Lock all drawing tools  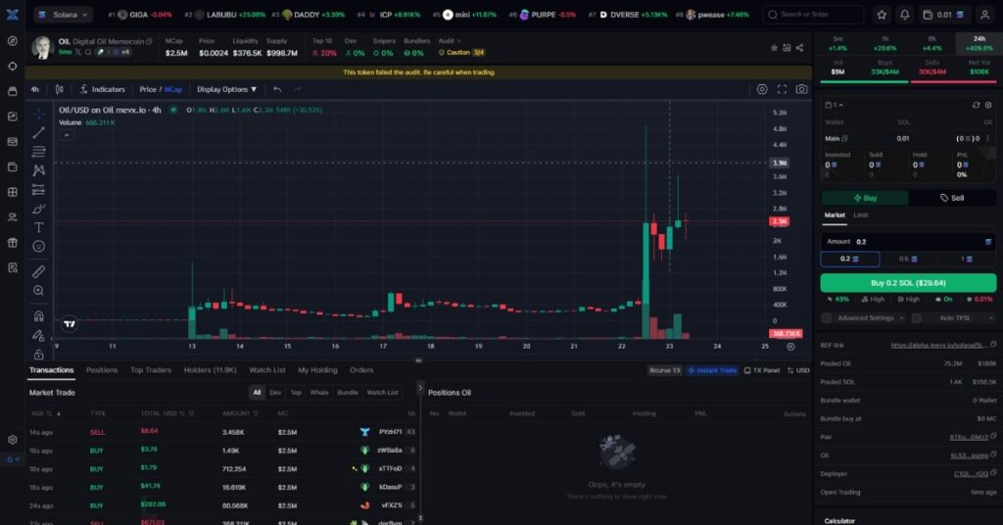39,355
